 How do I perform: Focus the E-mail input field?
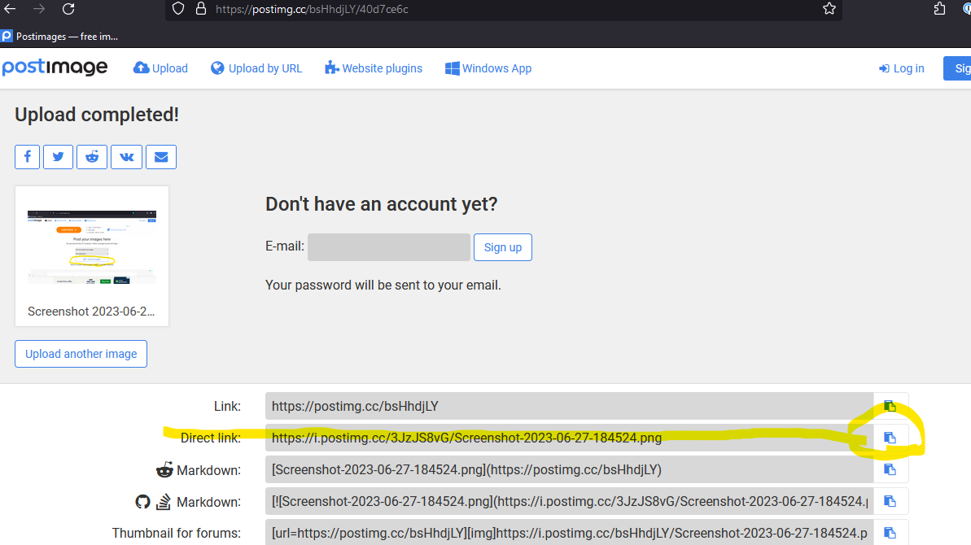[x=389, y=246]
